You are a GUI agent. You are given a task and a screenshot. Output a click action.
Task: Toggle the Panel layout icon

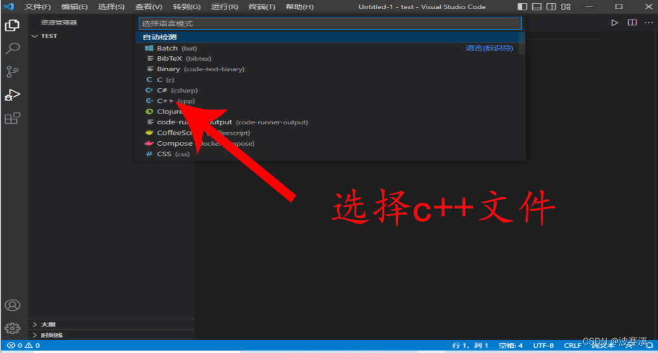pyautogui.click(x=537, y=6)
